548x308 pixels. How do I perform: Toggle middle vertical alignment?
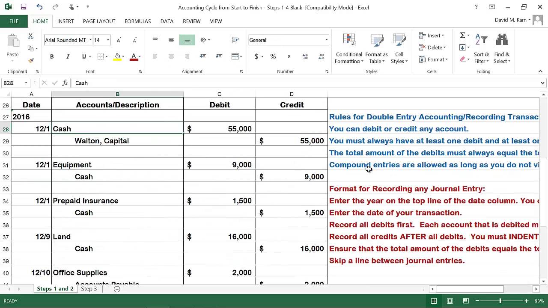[x=171, y=40]
